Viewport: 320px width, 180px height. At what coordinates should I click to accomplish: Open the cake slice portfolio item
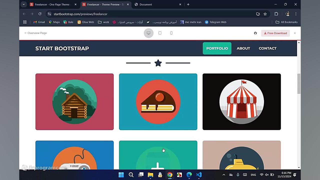[158, 102]
